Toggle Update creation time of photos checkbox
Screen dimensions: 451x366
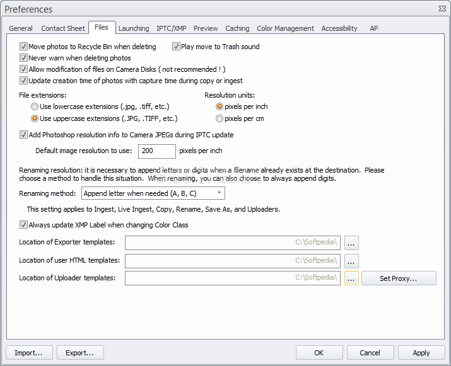click(23, 81)
